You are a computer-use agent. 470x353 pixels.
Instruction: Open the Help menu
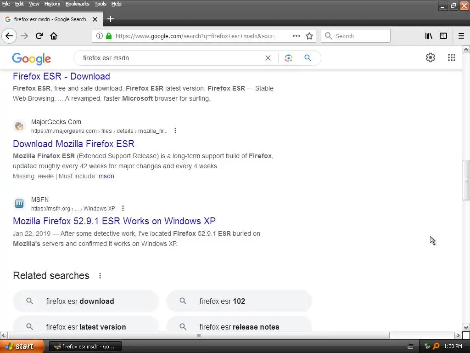pos(116,4)
